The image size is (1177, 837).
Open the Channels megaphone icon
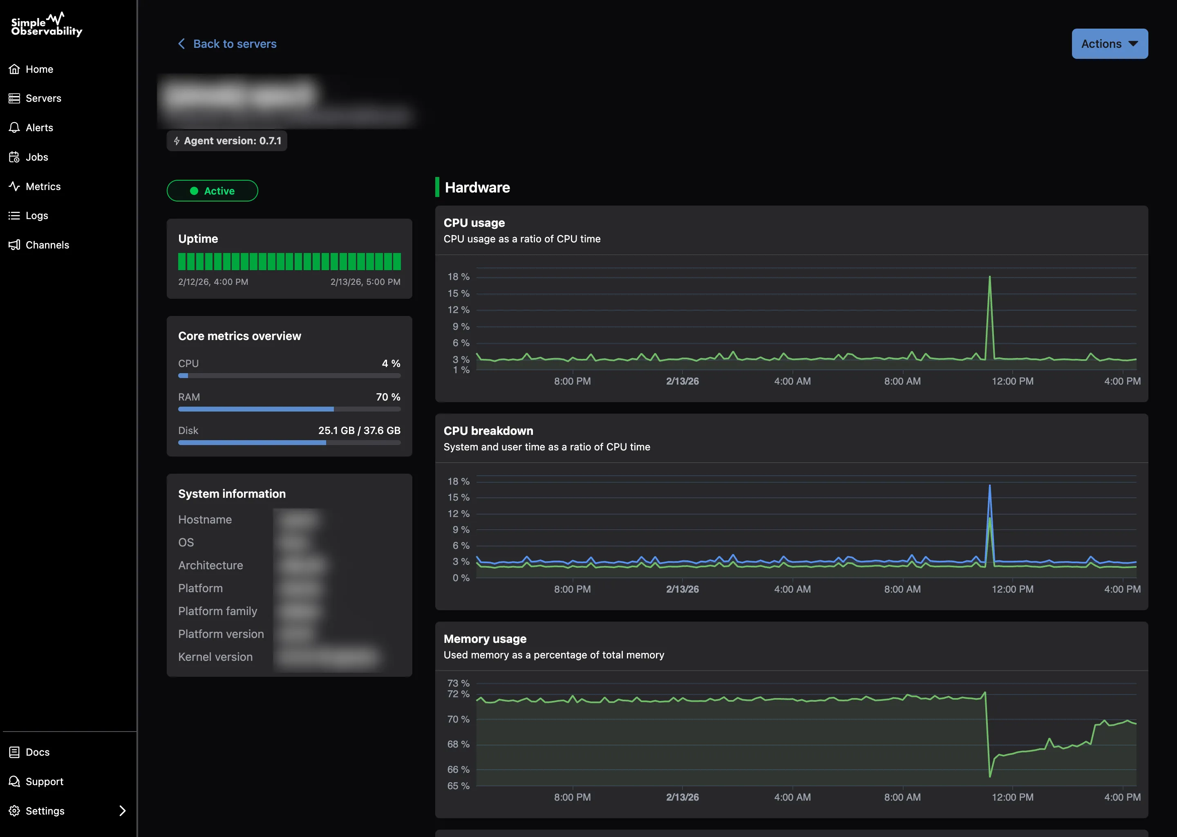point(14,245)
